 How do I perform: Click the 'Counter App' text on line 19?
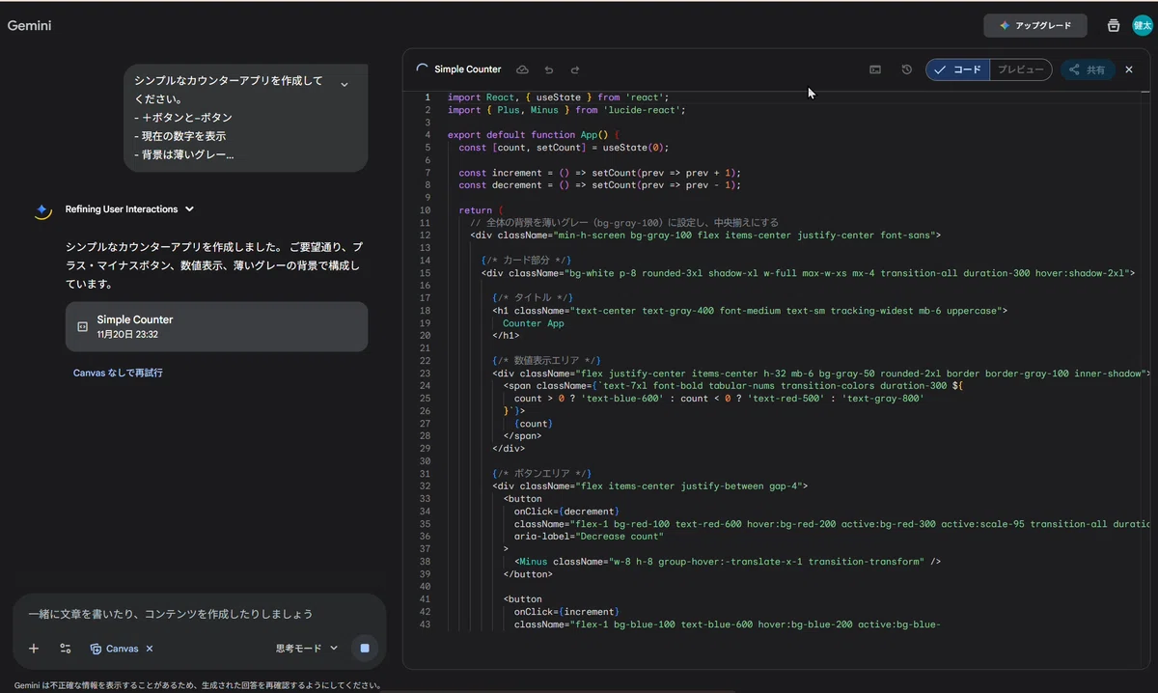click(534, 323)
